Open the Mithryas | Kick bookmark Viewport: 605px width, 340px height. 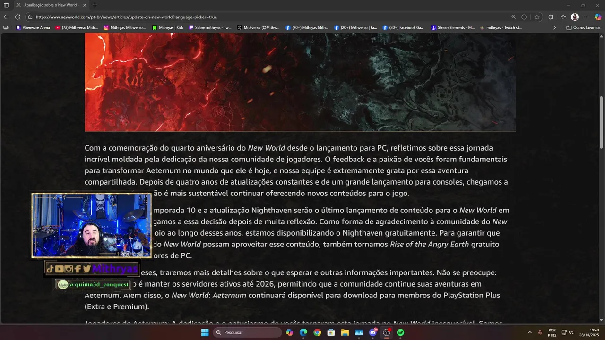coord(168,28)
